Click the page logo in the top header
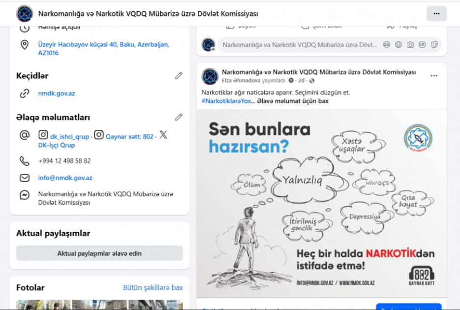Image resolution: width=460 pixels, height=310 pixels. [25, 14]
